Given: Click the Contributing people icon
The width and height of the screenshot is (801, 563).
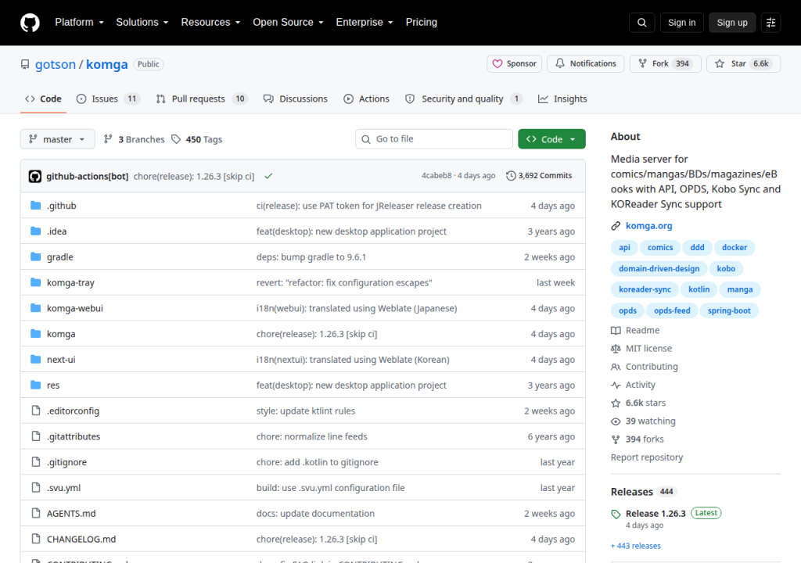Looking at the screenshot, I should [616, 367].
